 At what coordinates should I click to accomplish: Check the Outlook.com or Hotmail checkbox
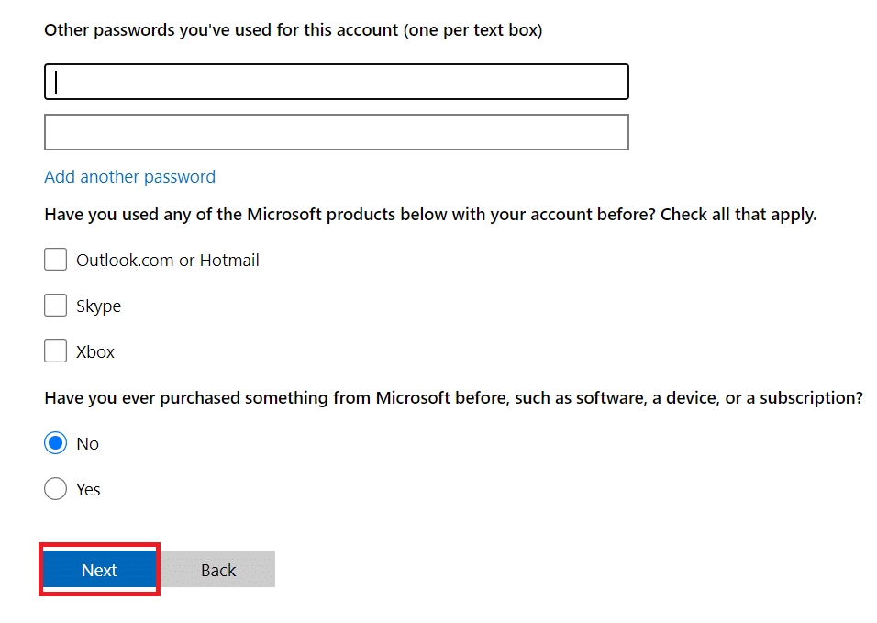55,260
